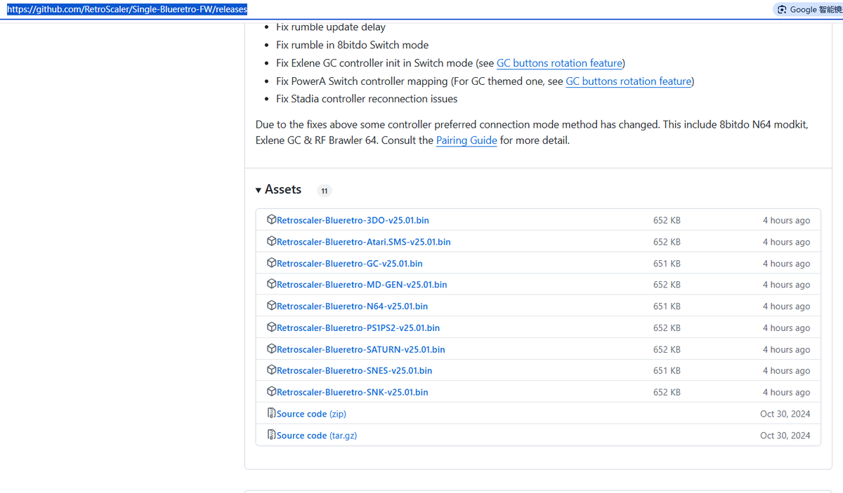Click 651 KB size of N64 bin
Screen dimensions: 843x493
pos(667,306)
